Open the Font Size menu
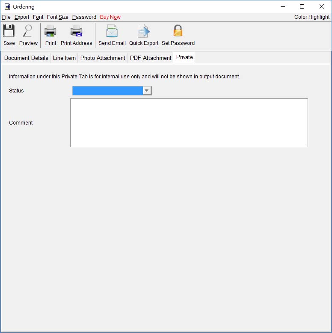 (x=57, y=17)
